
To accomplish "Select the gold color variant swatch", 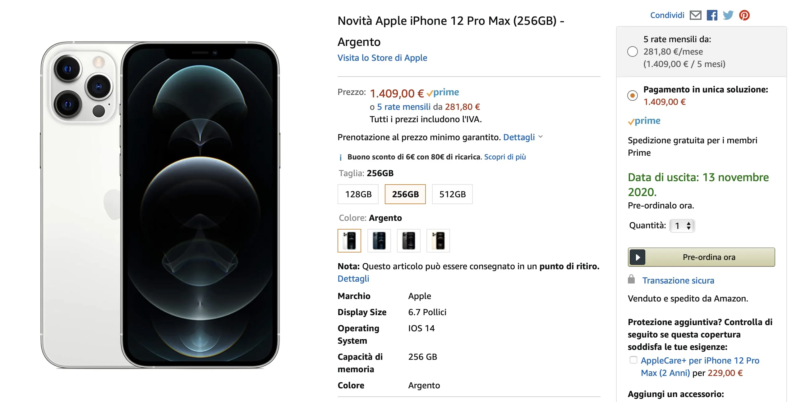I will [438, 241].
